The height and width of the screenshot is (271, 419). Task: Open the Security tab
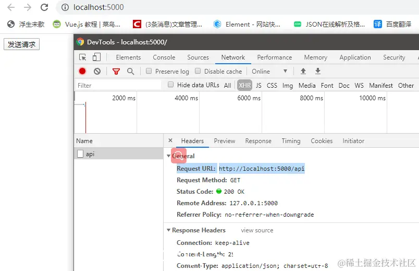click(x=394, y=57)
